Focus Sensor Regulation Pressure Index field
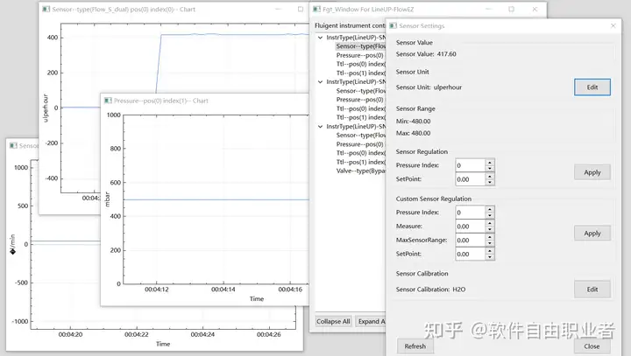This screenshot has width=631, height=356. [470, 165]
